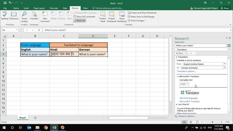This screenshot has height=131, width=233.
Task: Open the File tab
Action: pos(5,8)
